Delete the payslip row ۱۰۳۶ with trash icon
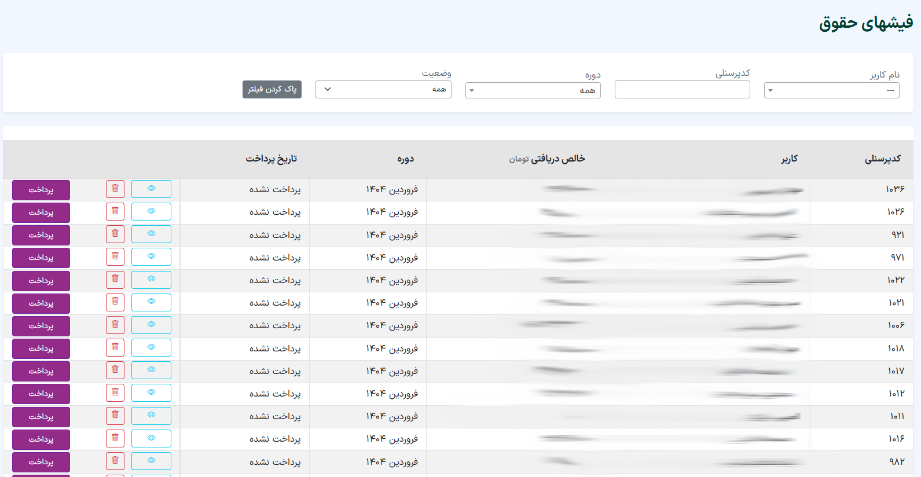Viewport: 921px width, 477px height. 115,189
